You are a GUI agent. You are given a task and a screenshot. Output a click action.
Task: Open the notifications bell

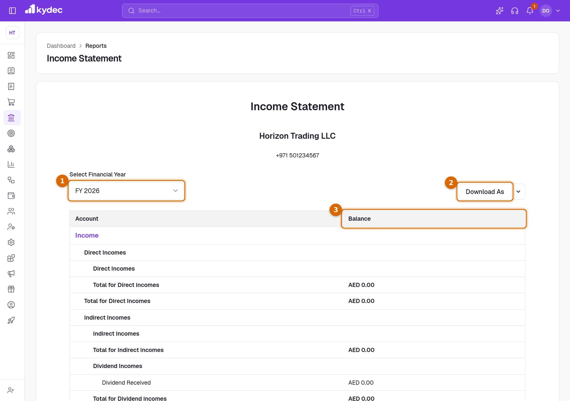click(530, 11)
